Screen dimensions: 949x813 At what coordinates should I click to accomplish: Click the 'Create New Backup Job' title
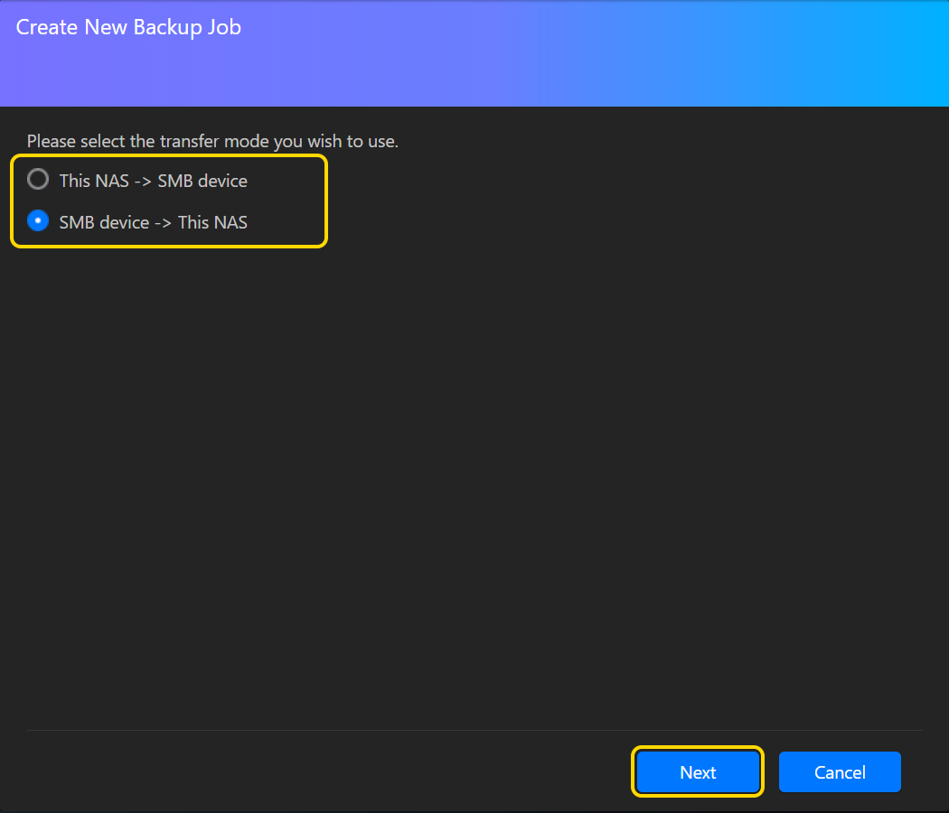click(x=128, y=28)
